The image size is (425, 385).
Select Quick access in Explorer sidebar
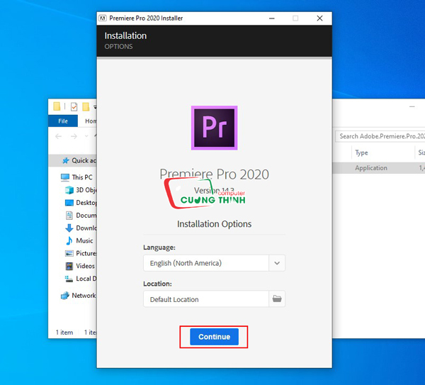point(73,161)
